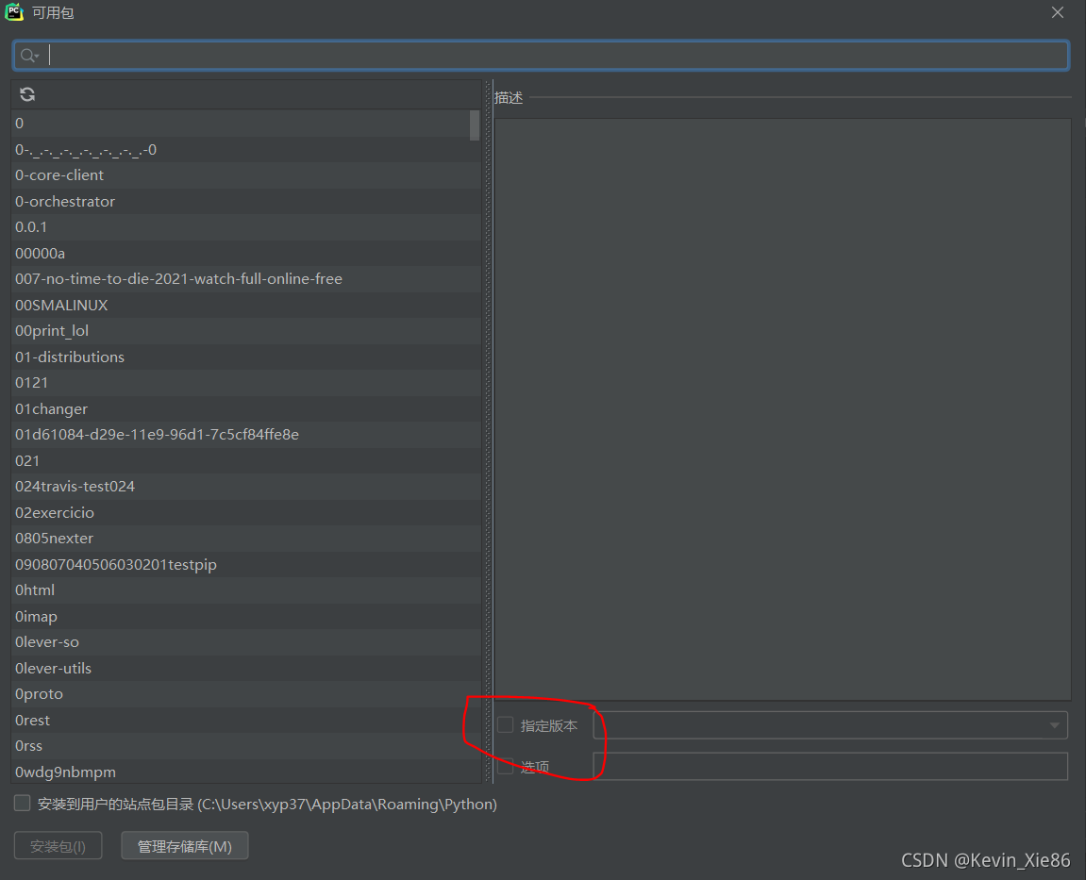Enable the 指定版本 checkbox
The height and width of the screenshot is (880, 1086).
click(x=505, y=724)
